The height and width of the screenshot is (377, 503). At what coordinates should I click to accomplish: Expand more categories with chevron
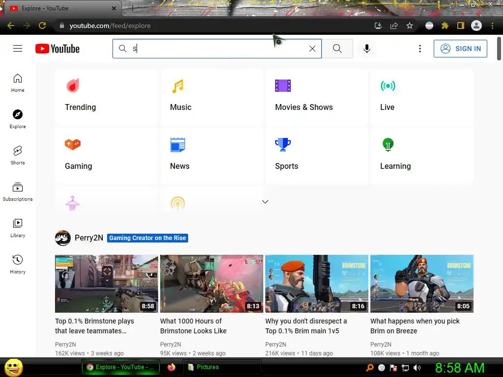pos(265,202)
